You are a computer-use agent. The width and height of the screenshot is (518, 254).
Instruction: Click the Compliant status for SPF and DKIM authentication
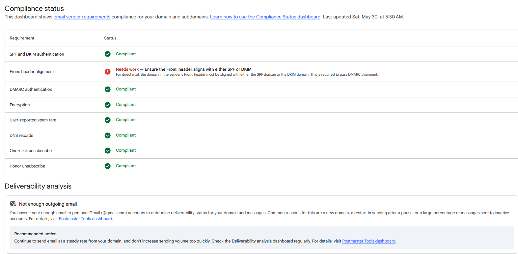tap(126, 54)
